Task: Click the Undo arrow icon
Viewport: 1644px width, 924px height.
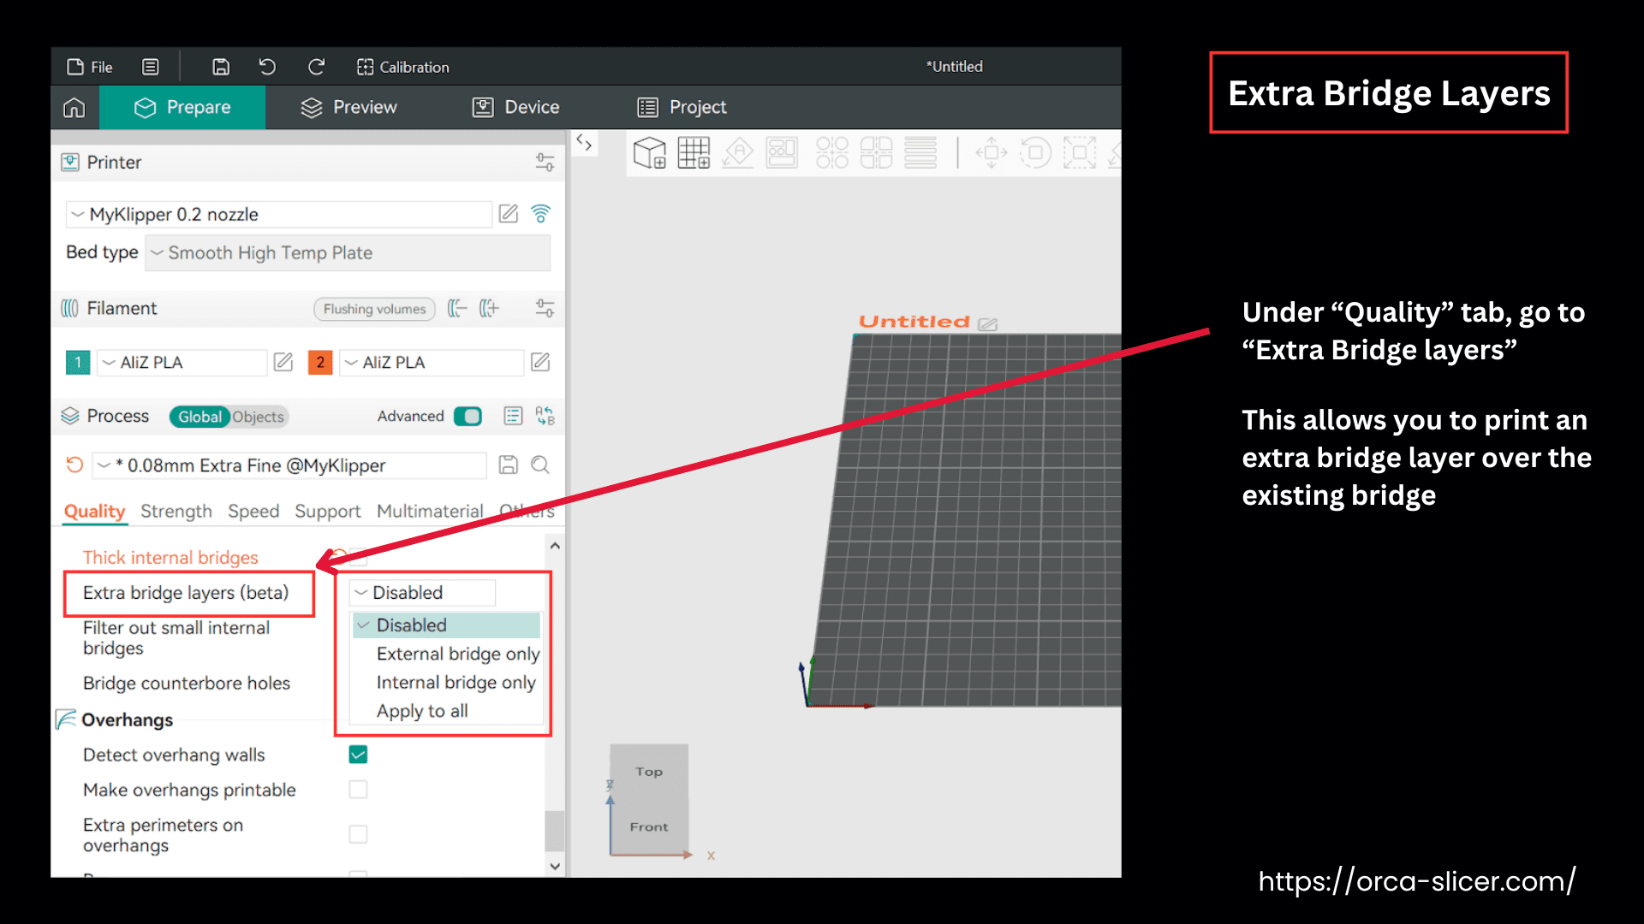Action: tap(267, 67)
